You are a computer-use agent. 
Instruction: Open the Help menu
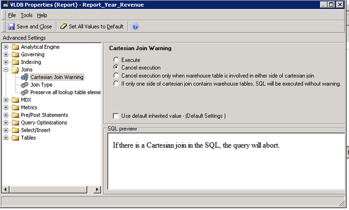pyautogui.click(x=42, y=15)
